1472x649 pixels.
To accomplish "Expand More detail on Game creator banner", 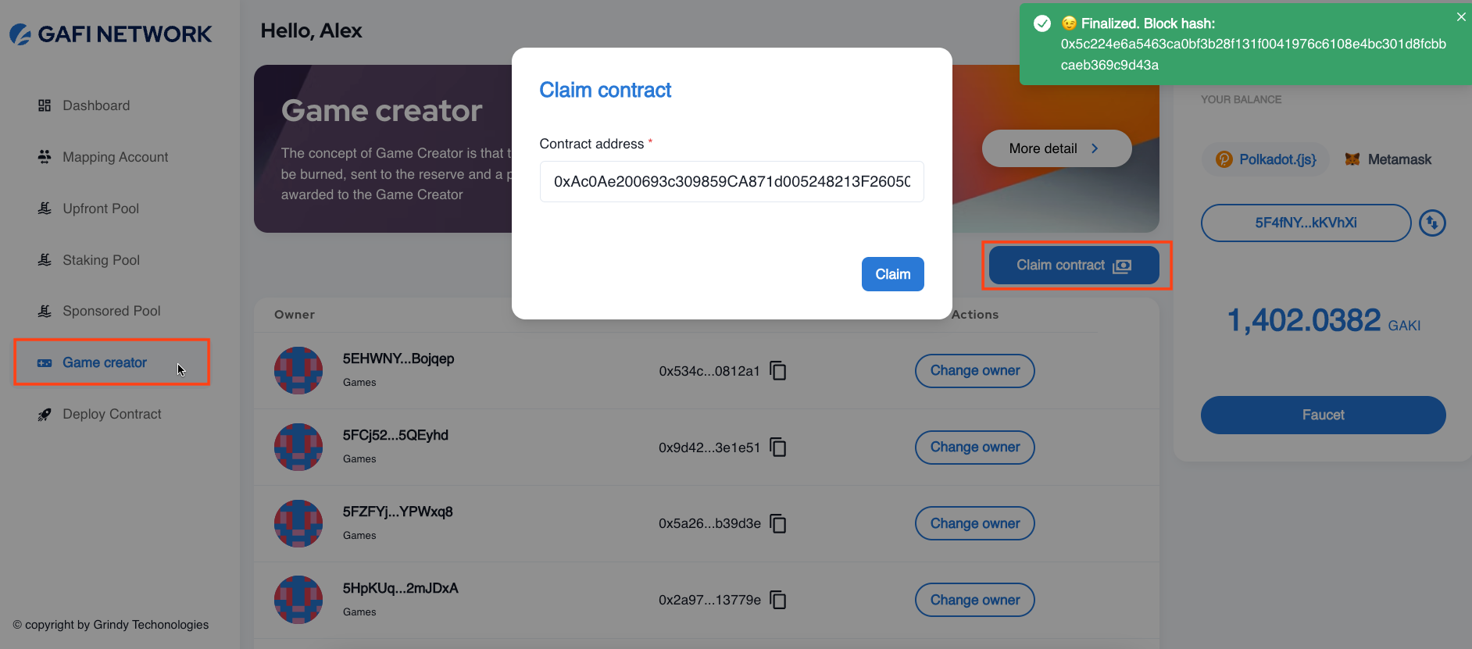I will click(1056, 148).
